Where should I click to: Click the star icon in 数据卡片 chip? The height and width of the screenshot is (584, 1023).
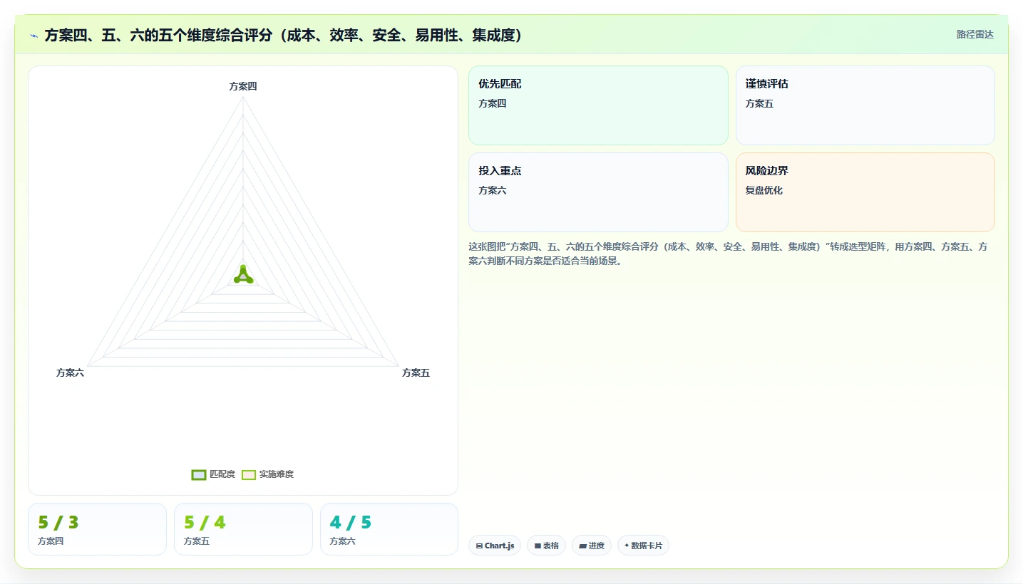point(627,546)
